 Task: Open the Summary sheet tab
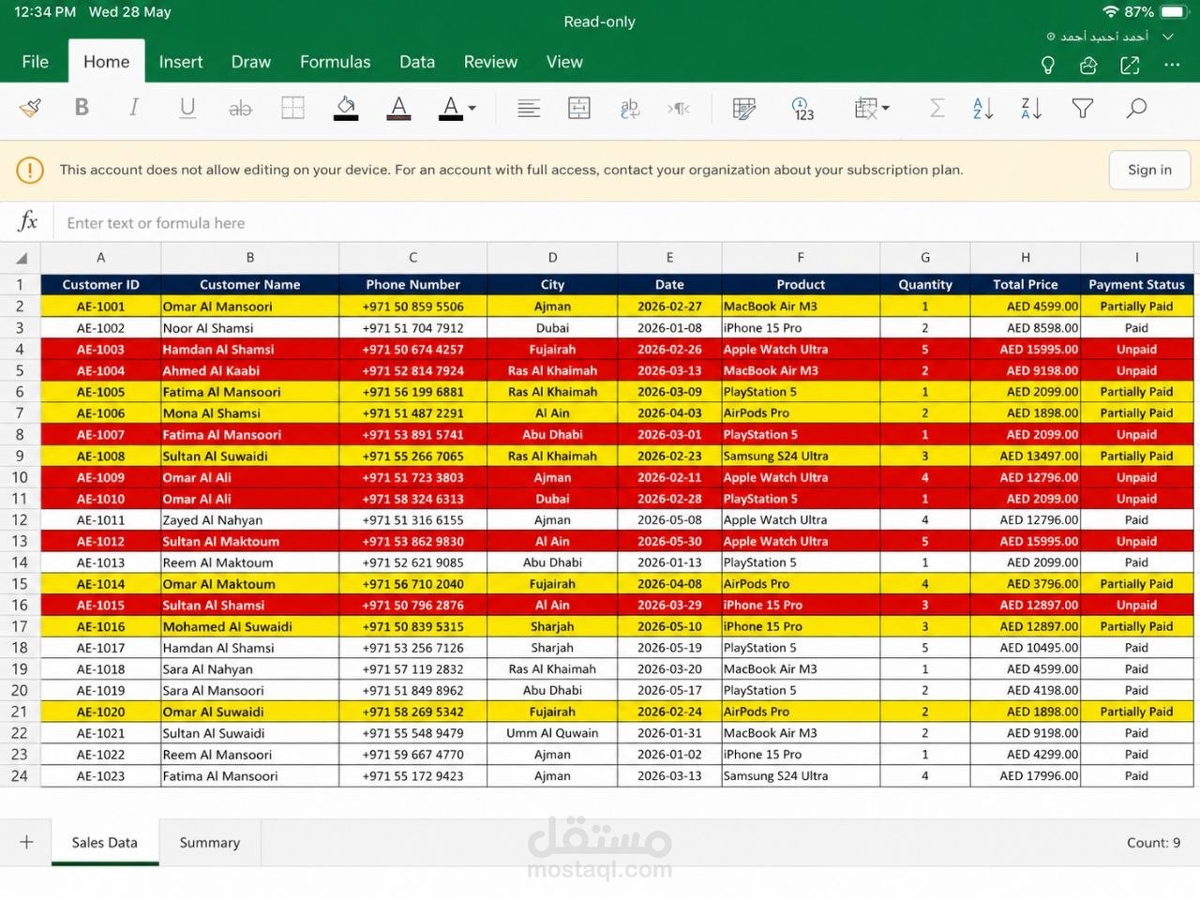210,843
